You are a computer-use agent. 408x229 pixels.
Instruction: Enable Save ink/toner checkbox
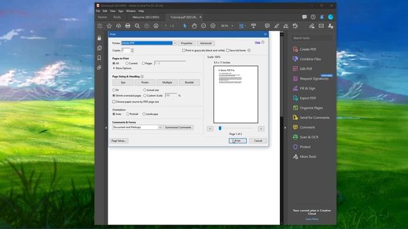click(x=228, y=50)
